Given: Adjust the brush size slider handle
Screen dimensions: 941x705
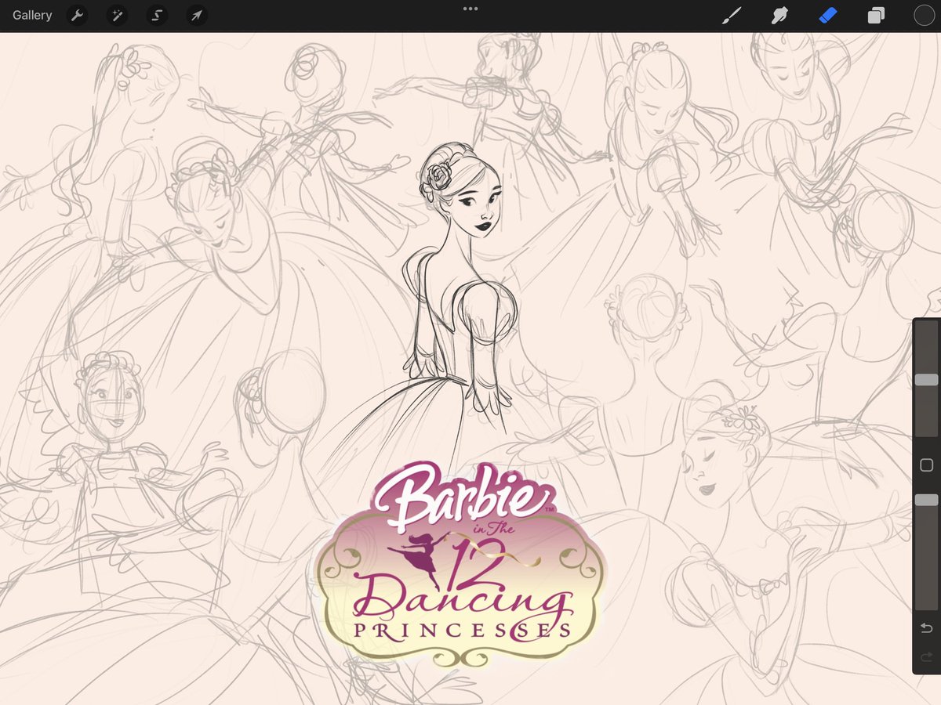Looking at the screenshot, I should (x=926, y=379).
